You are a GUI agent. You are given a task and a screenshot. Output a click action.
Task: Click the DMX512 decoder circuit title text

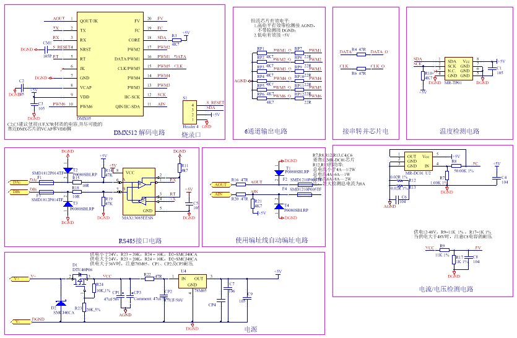tap(139, 132)
